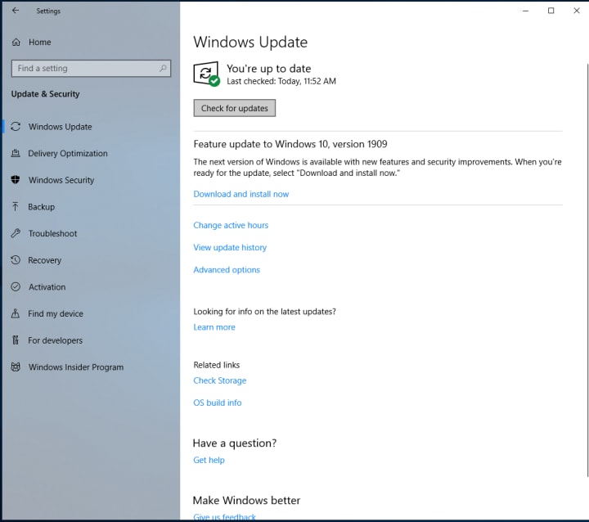The height and width of the screenshot is (522, 589).
Task: Click 'Looking for info on the latest updates?'
Action: pyautogui.click(x=264, y=312)
